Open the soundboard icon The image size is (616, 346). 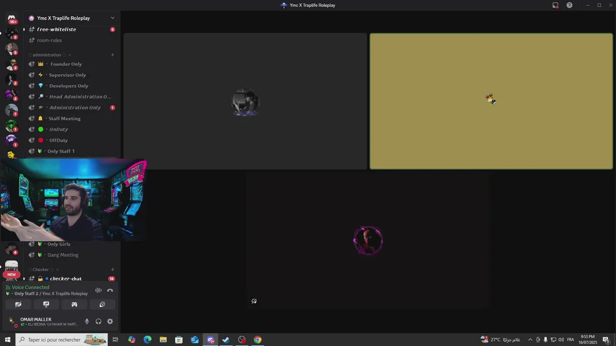103,304
